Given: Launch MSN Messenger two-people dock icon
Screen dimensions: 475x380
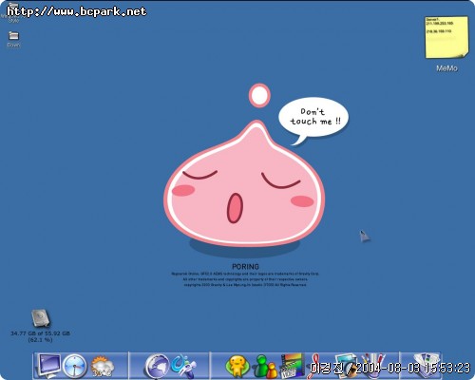Looking at the screenshot, I should pos(265,367).
